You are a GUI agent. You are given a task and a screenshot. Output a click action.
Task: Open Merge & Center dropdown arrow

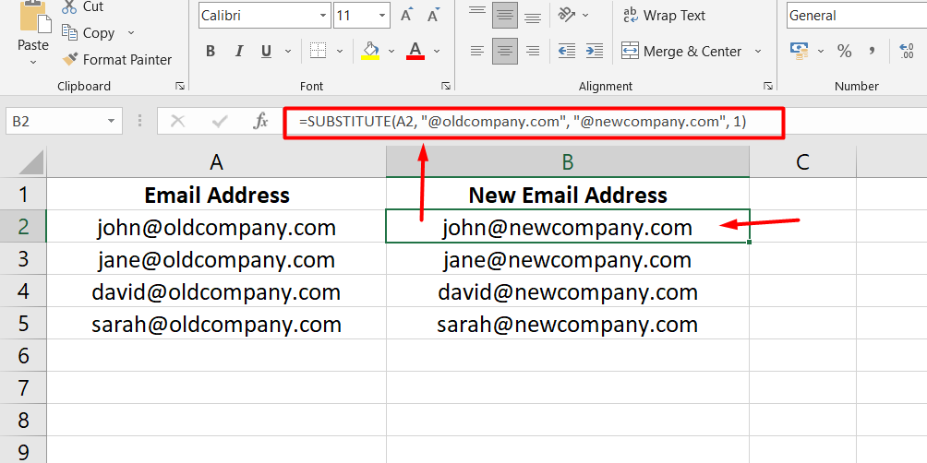coord(758,52)
